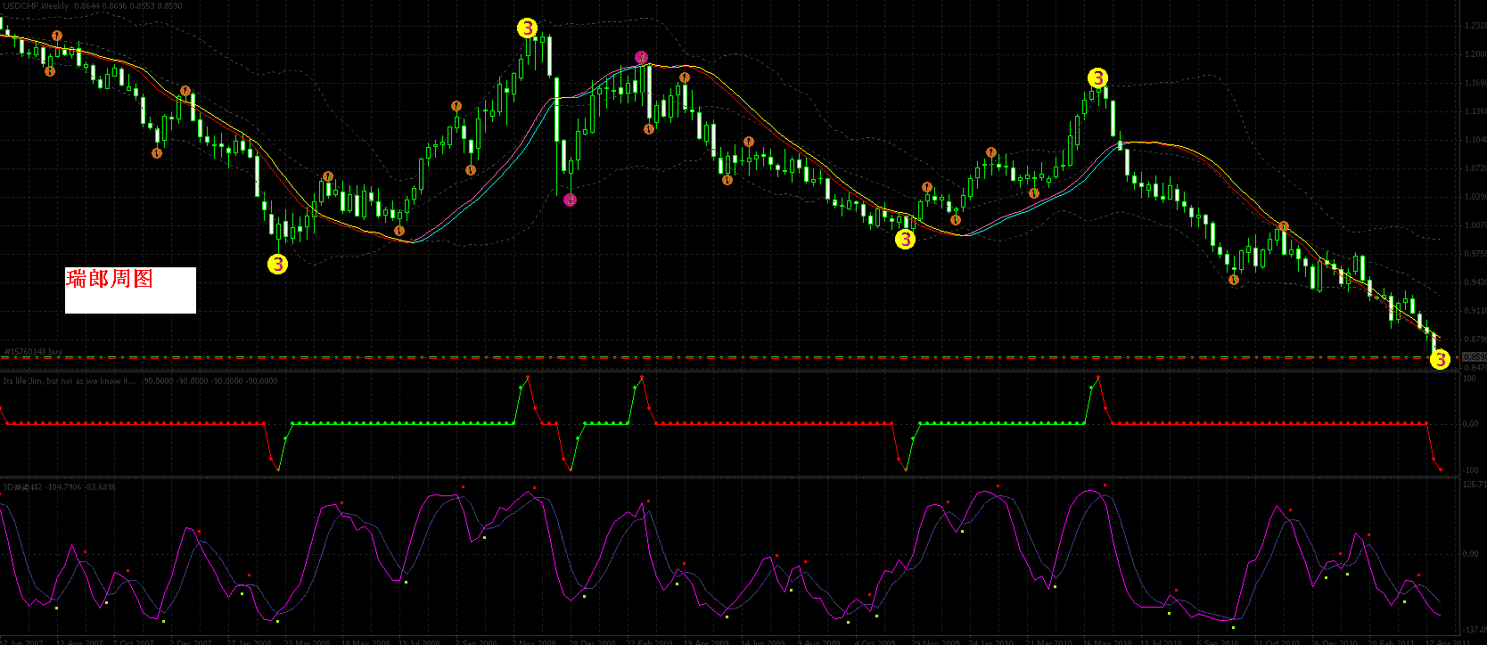The height and width of the screenshot is (645, 1487).
Task: Click the 'Its life Jim, but not as we know it...' indicator label
Action: (x=70, y=381)
